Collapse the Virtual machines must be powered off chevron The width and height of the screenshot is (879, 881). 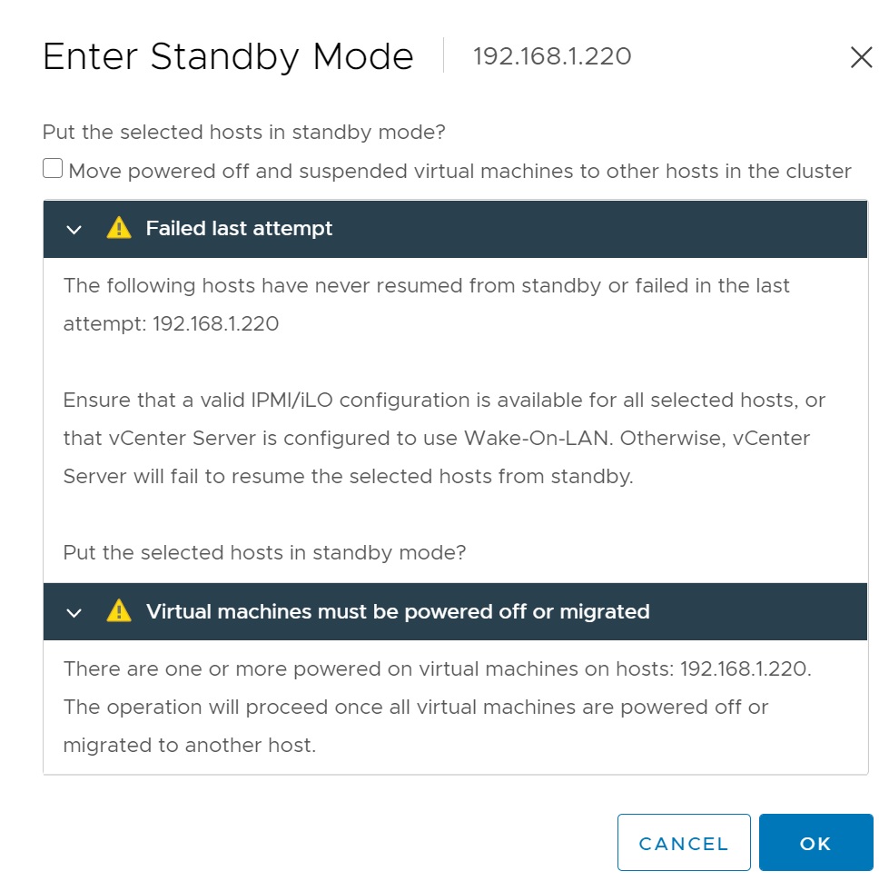[x=74, y=613]
